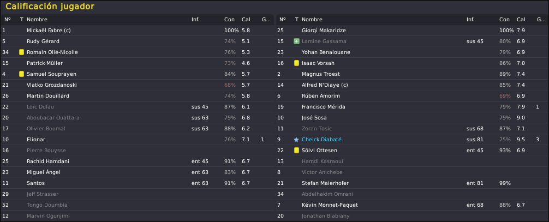Select Giorgi Makaridze player name
Screen dimensions: 549x222
[324, 31]
